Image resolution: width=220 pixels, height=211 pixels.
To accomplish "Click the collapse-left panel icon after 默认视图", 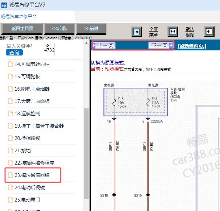I will (x=209, y=32).
